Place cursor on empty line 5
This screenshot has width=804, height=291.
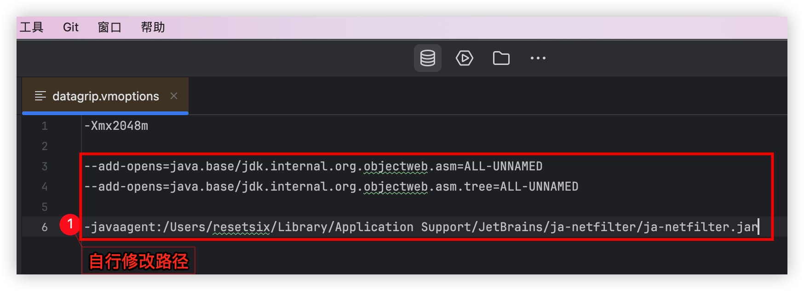(x=276, y=207)
